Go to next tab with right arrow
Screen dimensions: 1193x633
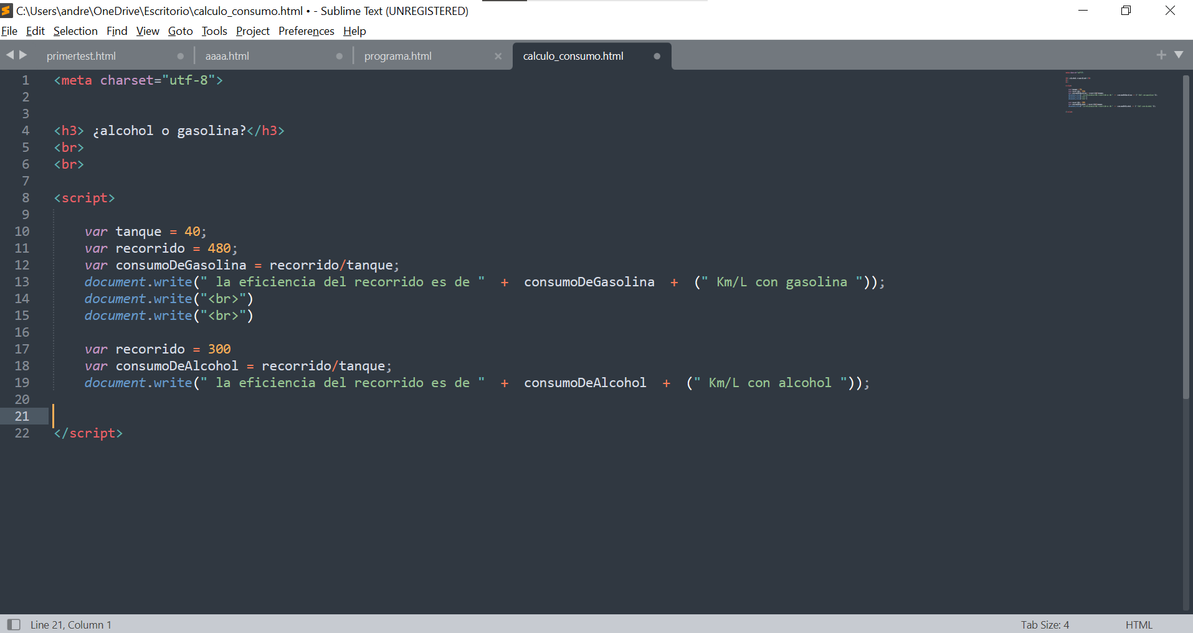tap(24, 55)
